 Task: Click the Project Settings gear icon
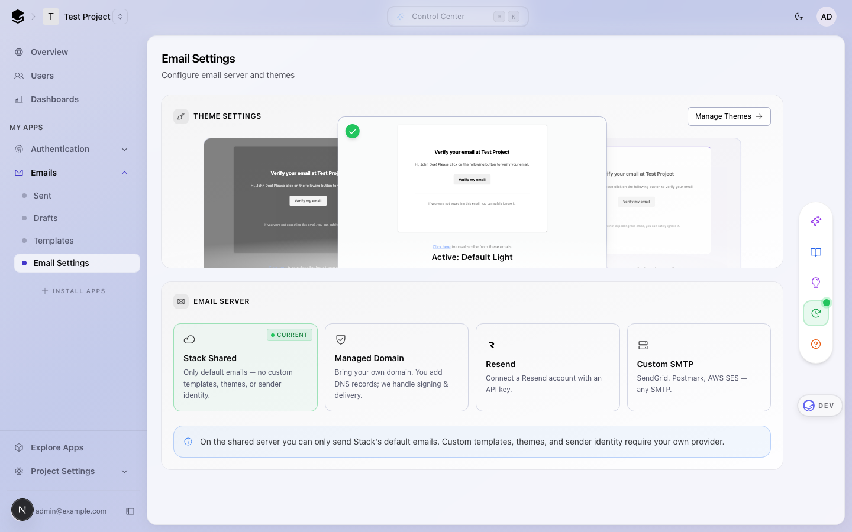click(19, 471)
